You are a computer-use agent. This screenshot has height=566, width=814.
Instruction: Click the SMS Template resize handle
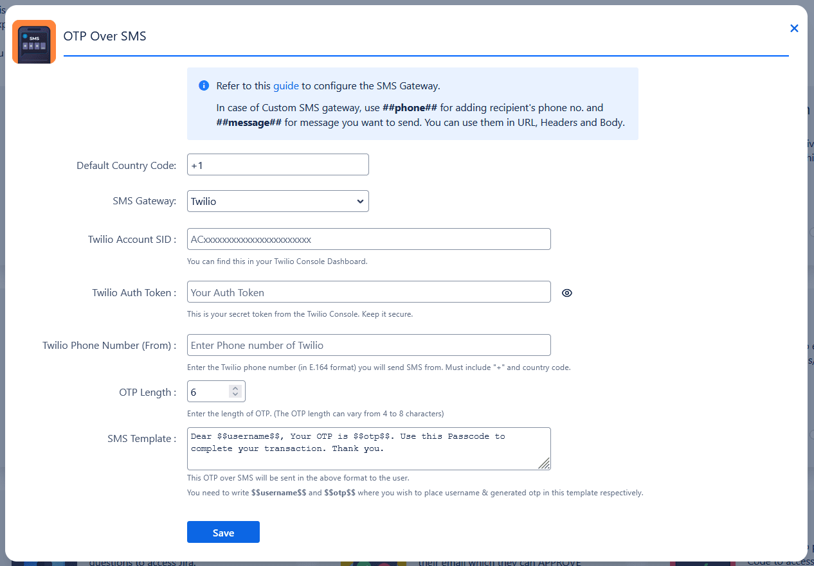[544, 463]
